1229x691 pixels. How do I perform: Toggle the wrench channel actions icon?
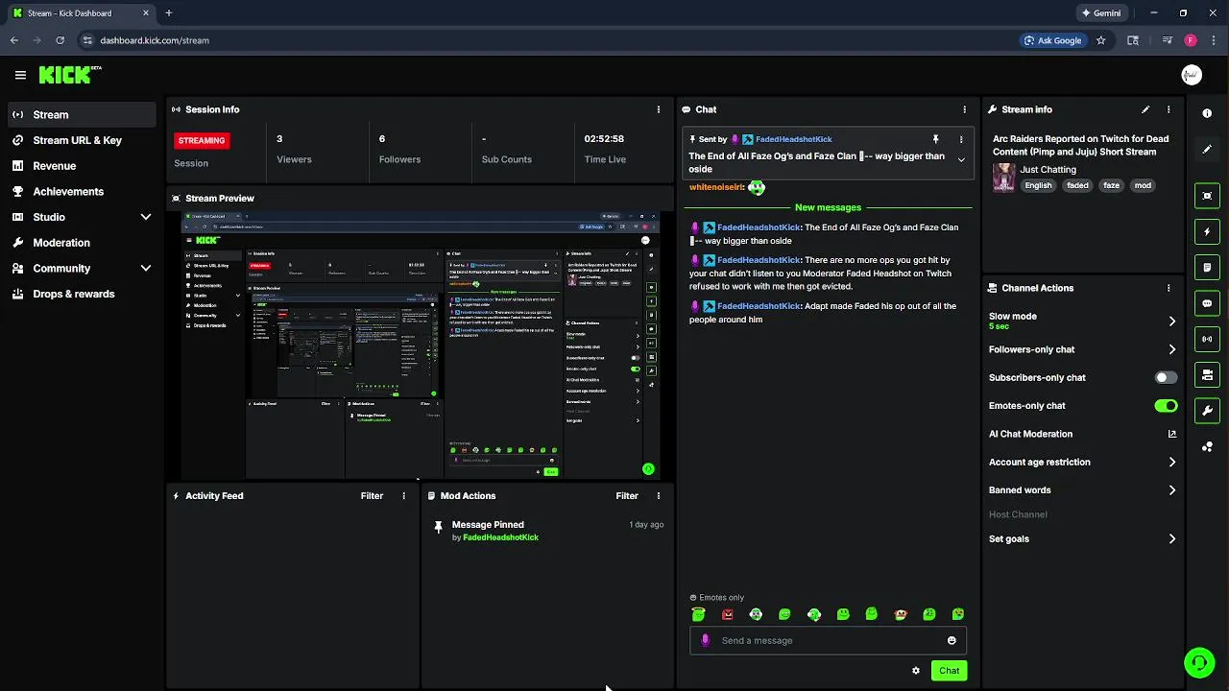tap(1207, 411)
